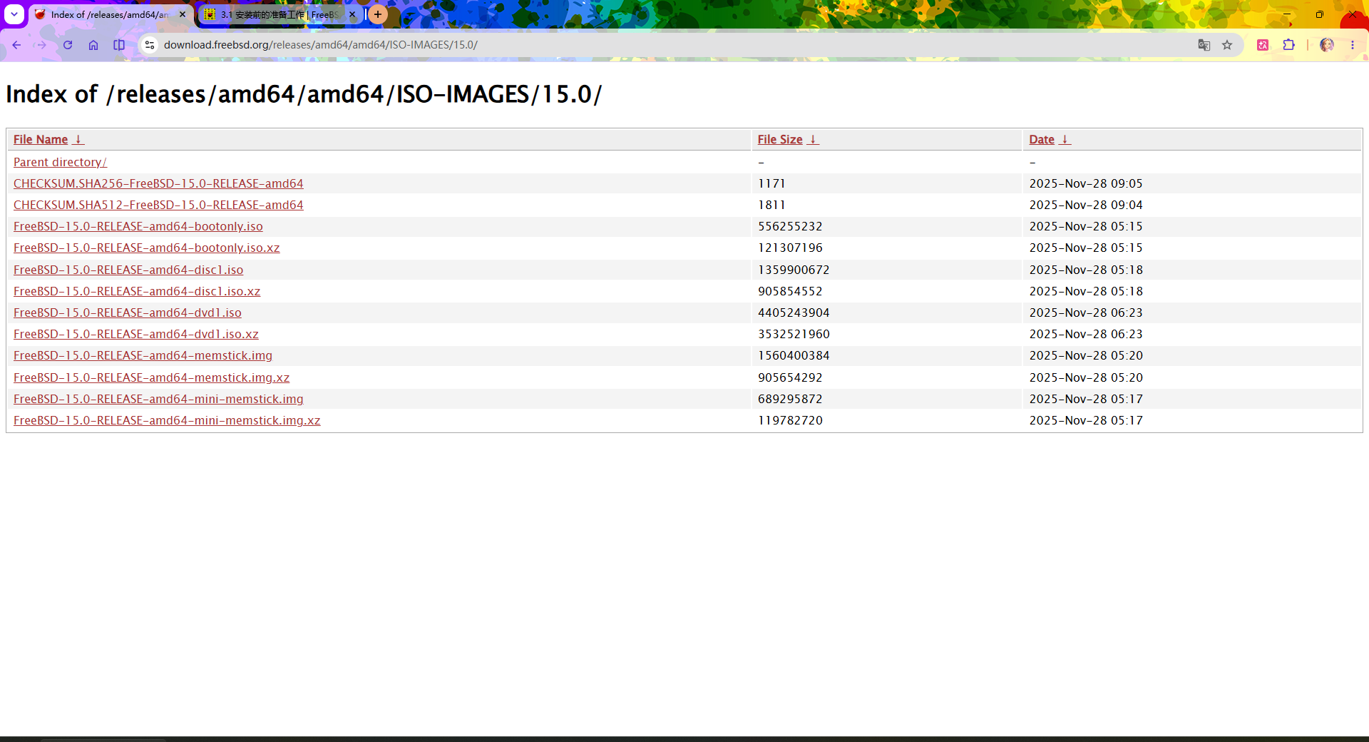Download CHECKSUM.SHA256 file link
Image resolution: width=1369 pixels, height=742 pixels.
158,184
